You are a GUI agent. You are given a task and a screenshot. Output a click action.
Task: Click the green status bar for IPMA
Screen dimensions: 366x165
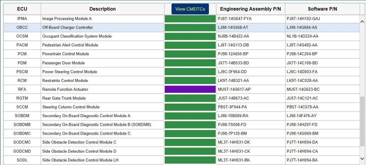tap(190, 19)
